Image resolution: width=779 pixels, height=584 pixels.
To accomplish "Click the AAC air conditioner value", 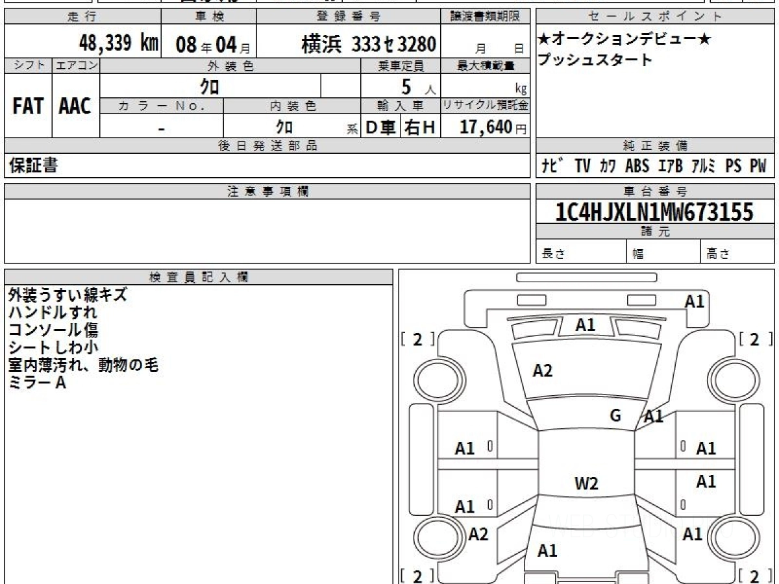I will pyautogui.click(x=75, y=106).
